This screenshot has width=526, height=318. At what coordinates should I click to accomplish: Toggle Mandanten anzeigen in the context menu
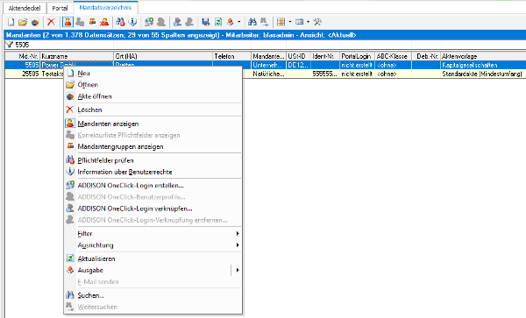point(153,124)
